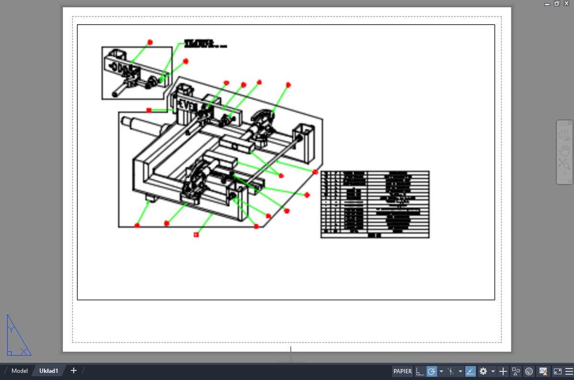The image size is (574, 380).
Task: Close the navigation bar with its x button
Action: [x=570, y=123]
